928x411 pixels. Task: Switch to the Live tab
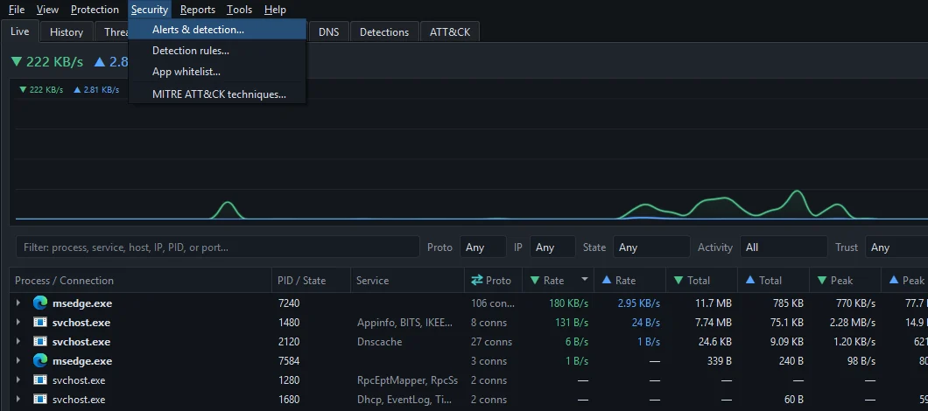click(20, 31)
